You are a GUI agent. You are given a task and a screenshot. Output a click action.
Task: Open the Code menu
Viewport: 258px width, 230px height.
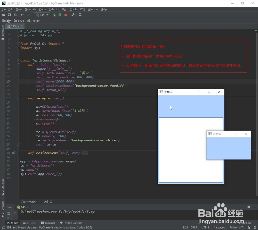[x=43, y=9]
